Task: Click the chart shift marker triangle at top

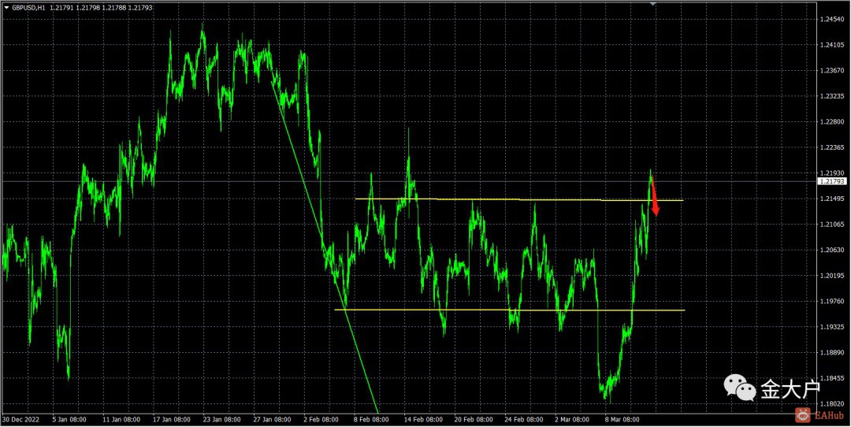Action: [x=653, y=4]
